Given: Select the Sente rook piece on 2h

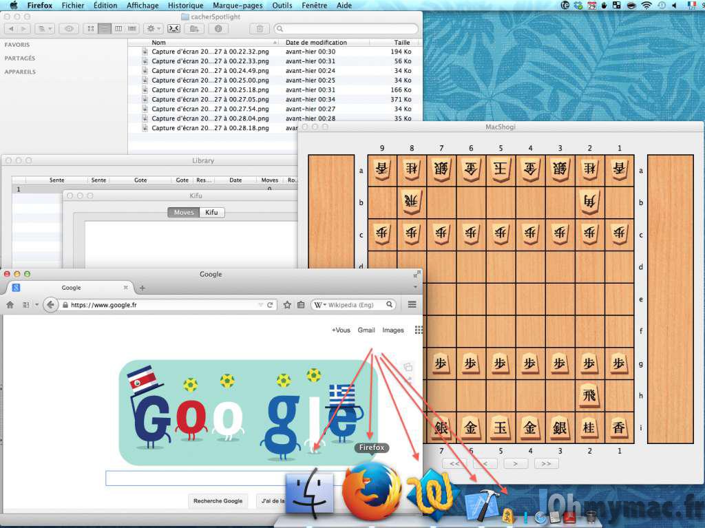Looking at the screenshot, I should (x=589, y=395).
